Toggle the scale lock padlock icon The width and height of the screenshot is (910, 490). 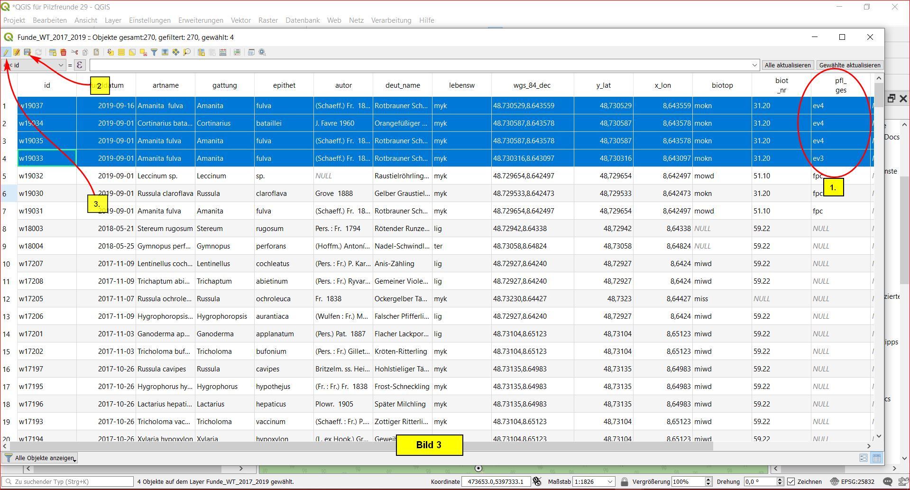pos(624,481)
